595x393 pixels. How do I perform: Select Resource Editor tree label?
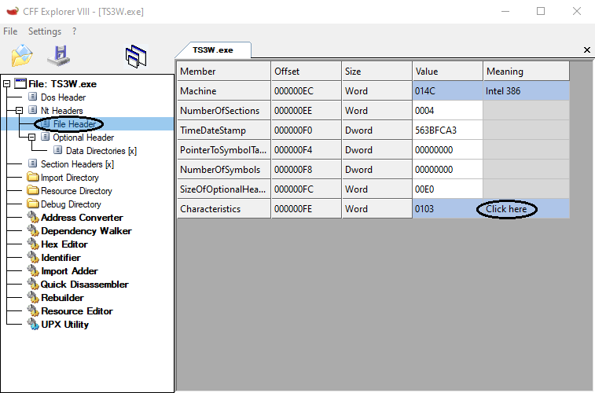point(77,311)
